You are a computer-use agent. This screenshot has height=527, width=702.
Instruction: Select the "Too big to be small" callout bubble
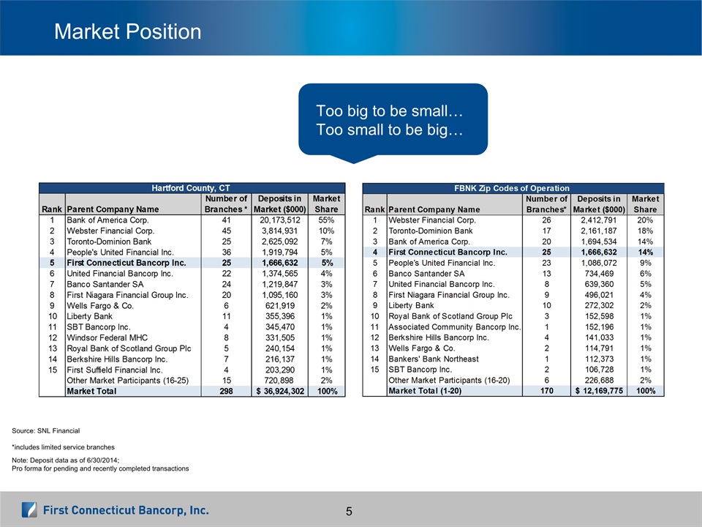[x=393, y=121]
